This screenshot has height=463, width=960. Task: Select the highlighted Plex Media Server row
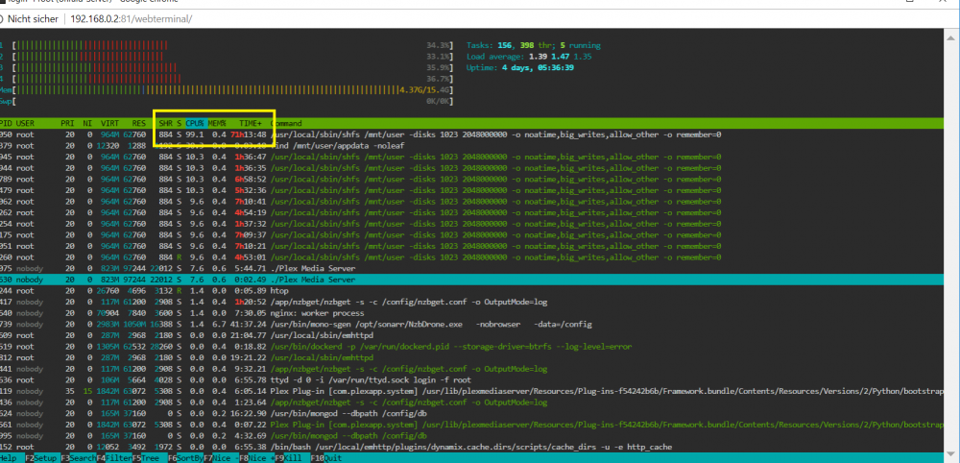click(x=480, y=280)
